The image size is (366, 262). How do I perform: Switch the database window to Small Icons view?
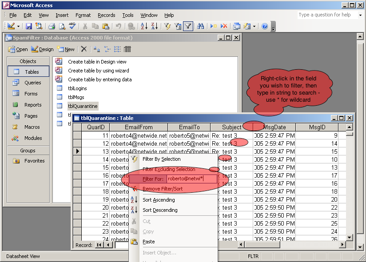[107, 49]
